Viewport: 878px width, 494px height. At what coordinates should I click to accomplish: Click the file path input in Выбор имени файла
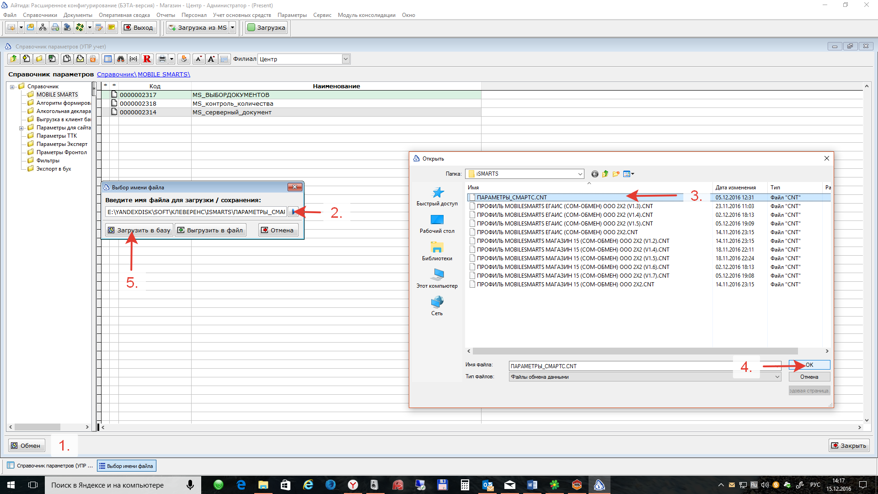click(x=196, y=212)
